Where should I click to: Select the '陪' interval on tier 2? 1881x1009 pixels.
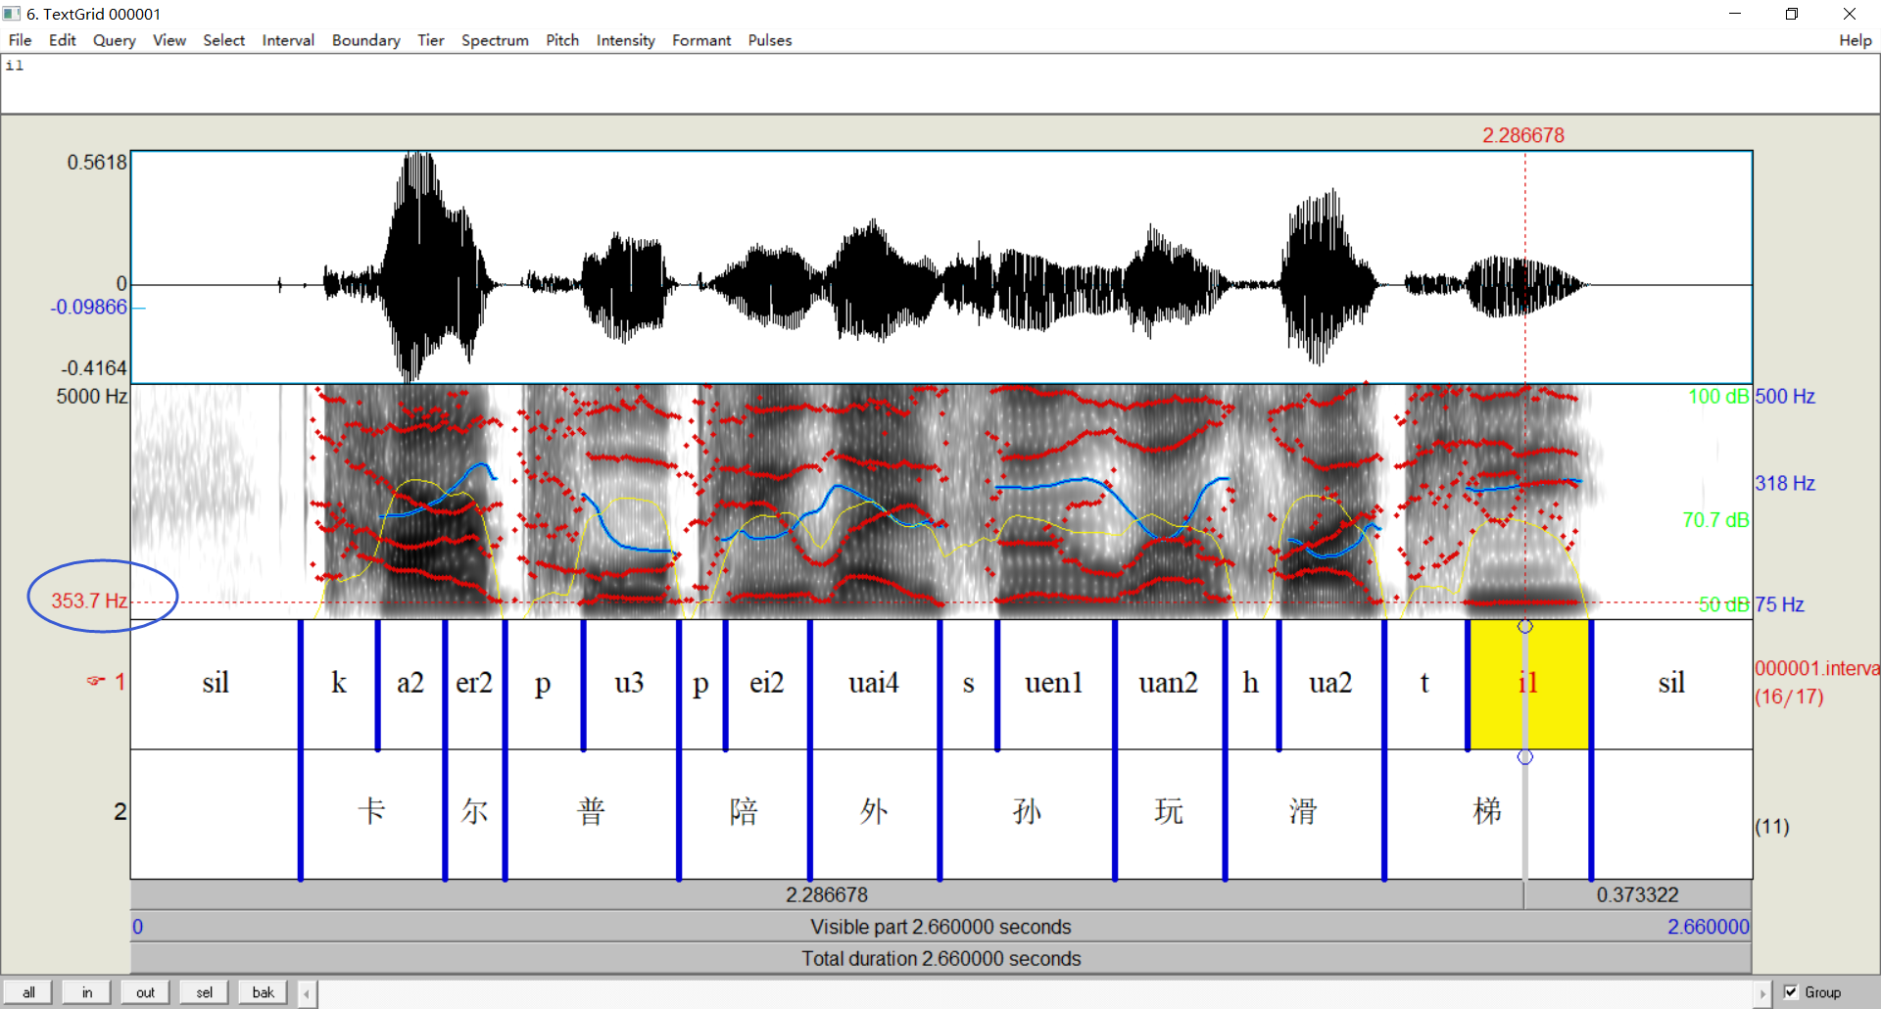pyautogui.click(x=744, y=812)
